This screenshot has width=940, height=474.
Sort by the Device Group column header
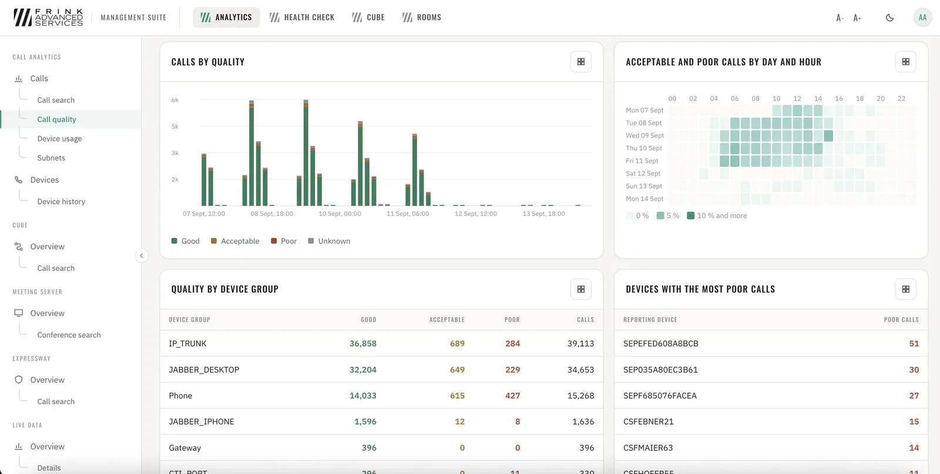189,320
